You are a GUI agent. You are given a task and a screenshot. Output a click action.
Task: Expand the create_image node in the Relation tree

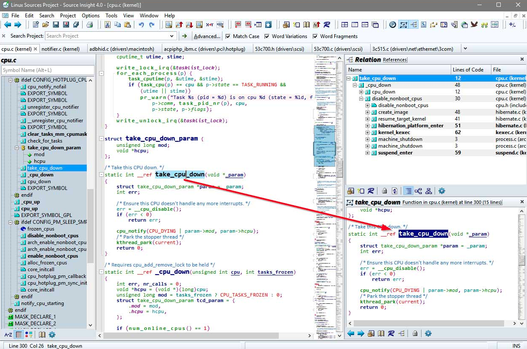point(368,112)
